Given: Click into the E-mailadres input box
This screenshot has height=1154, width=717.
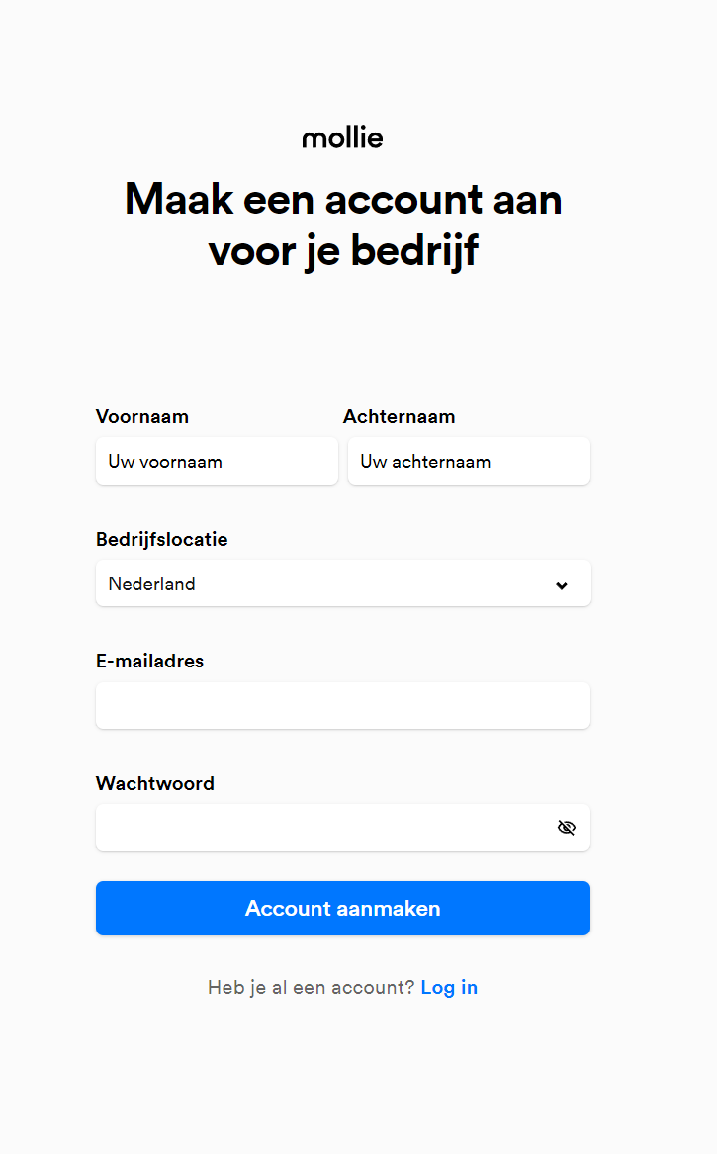Looking at the screenshot, I should [x=343, y=706].
